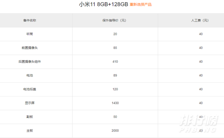224x138 pixels.
Task: Click the 电池 part name cell
Action: (30, 75)
